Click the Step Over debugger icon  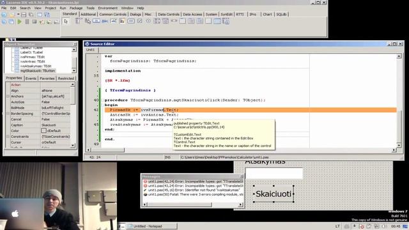point(49,22)
